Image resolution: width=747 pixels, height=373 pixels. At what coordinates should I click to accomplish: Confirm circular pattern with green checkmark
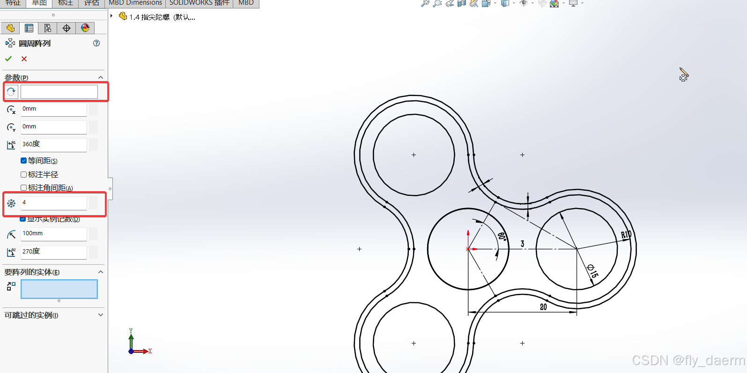click(8, 59)
